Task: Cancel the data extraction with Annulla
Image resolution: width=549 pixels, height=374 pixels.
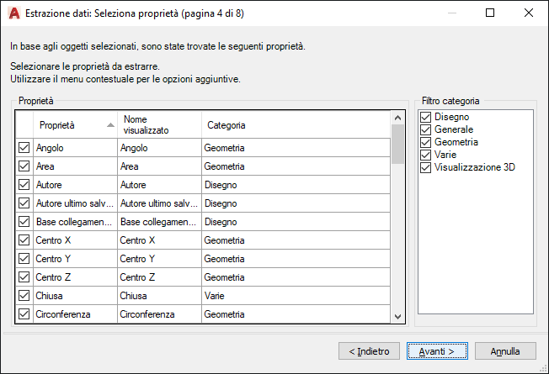Action: tap(505, 350)
